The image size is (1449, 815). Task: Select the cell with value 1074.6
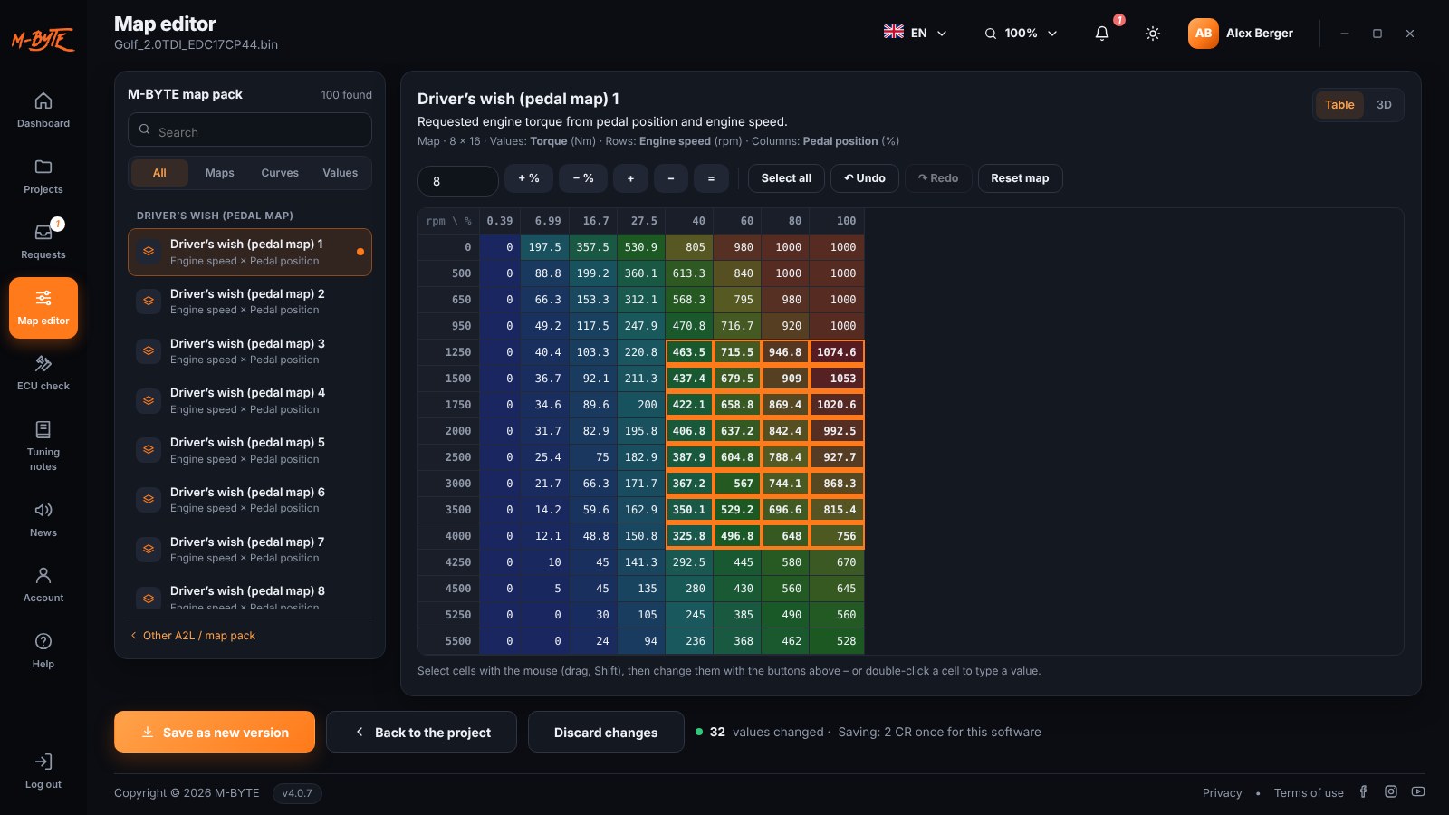click(837, 352)
